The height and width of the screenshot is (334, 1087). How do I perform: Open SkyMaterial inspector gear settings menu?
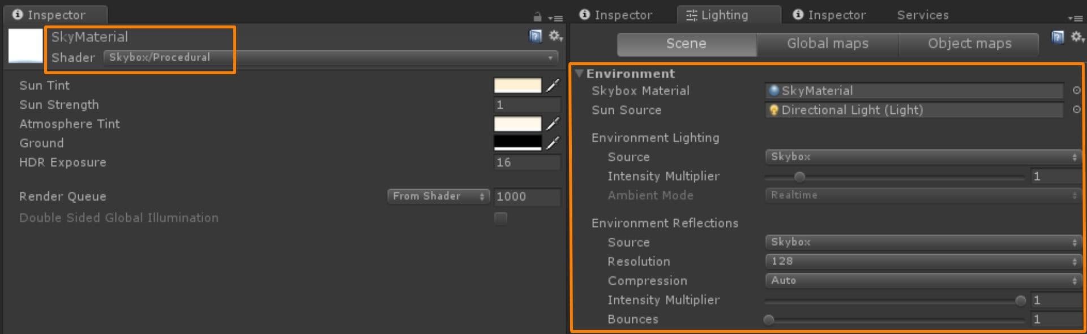pos(555,36)
